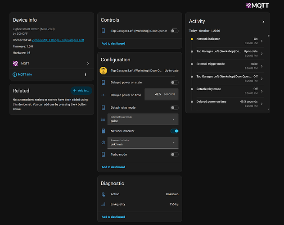Open Detach relay mode activity chevron
The image size is (284, 225).
(262, 91)
